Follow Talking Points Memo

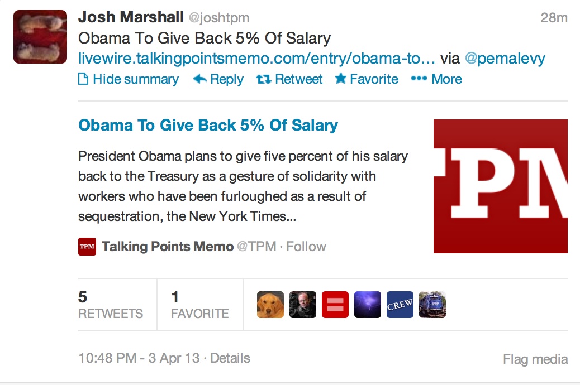(x=306, y=247)
